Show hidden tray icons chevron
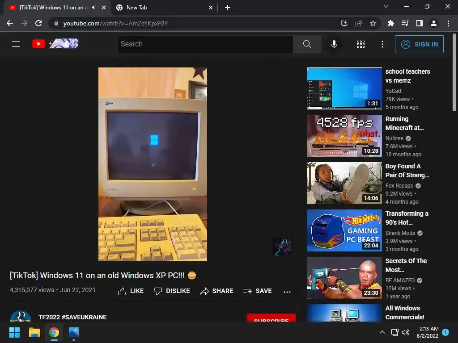This screenshot has width=458, height=343. [x=382, y=332]
